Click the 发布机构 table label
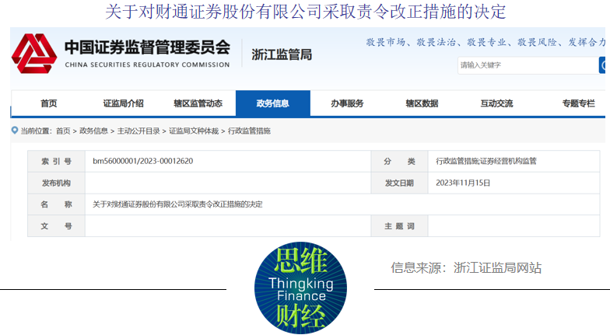The height and width of the screenshot is (335, 610). pos(56,183)
